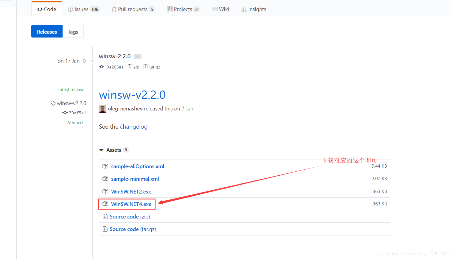Open commit 9a263ea link
452x259 pixels.
coord(115,67)
